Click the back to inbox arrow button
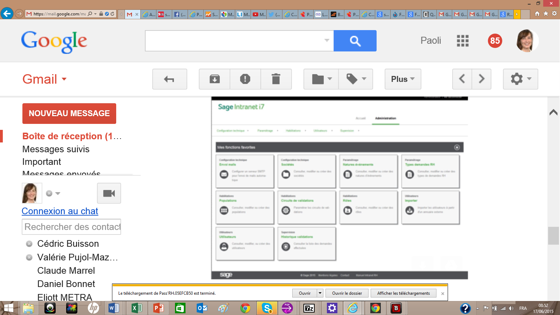 coord(169,79)
